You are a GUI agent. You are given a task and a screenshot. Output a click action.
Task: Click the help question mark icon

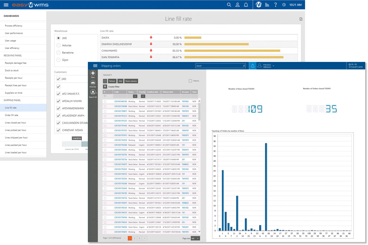pyautogui.click(x=275, y=5)
